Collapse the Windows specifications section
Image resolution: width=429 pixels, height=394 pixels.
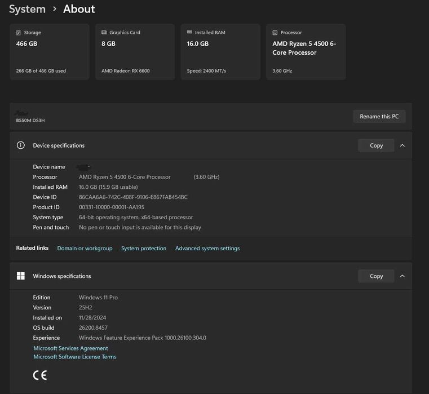click(403, 276)
